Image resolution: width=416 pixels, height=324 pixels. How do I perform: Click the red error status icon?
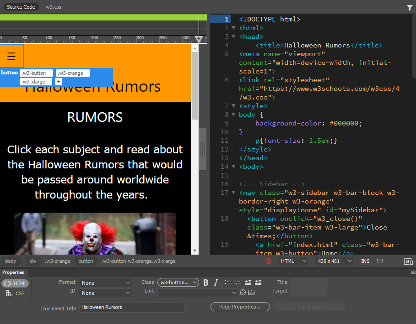click(x=269, y=261)
